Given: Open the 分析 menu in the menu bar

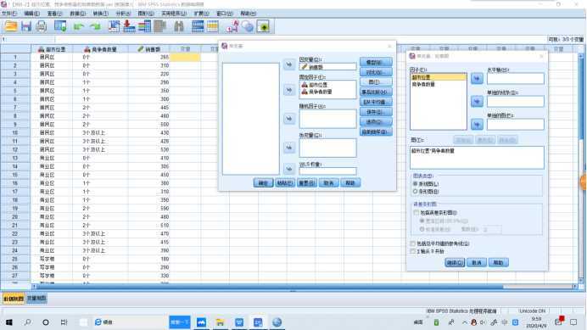Looking at the screenshot, I should click(x=123, y=14).
